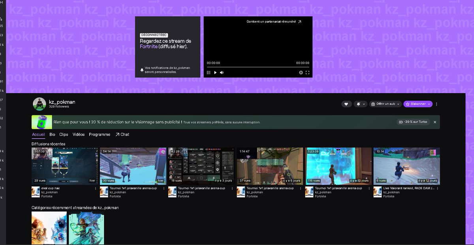Mute the player volume speaker icon

click(222, 72)
